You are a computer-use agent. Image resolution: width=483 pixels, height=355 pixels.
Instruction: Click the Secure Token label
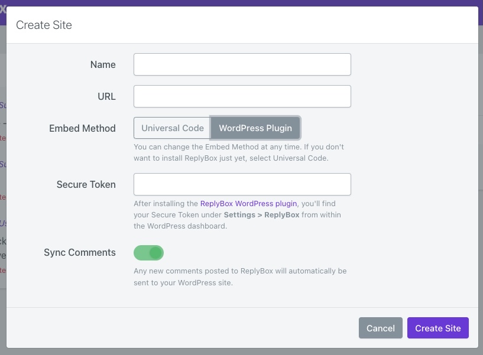(86, 184)
